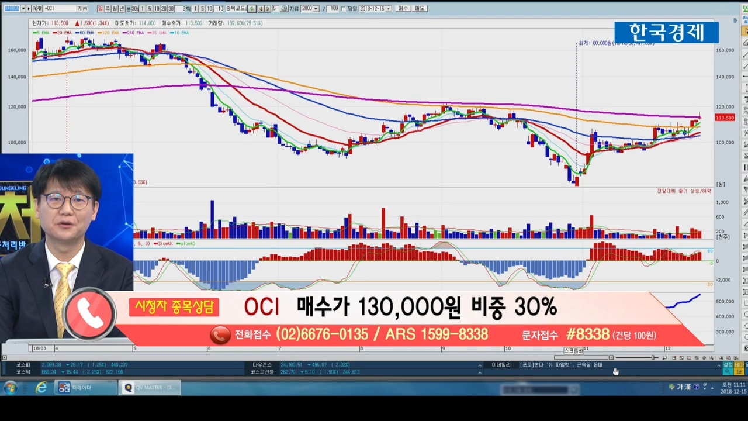Viewport: 748px width, 421px height.
Task: Toggle the 주 weekly period button
Action: (x=108, y=9)
